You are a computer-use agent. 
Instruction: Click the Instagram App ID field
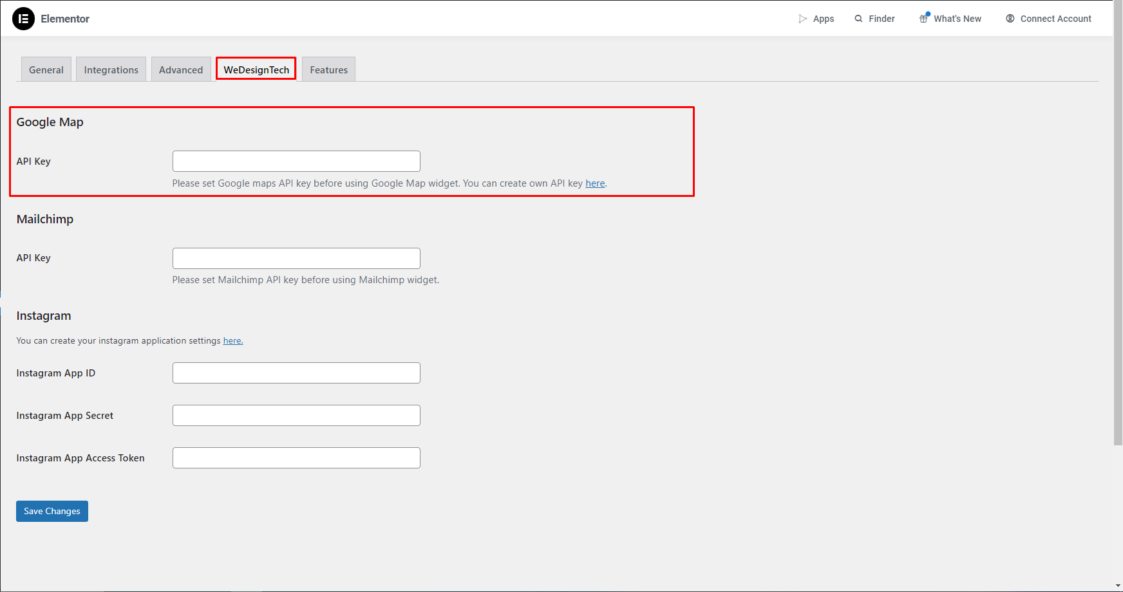click(296, 373)
